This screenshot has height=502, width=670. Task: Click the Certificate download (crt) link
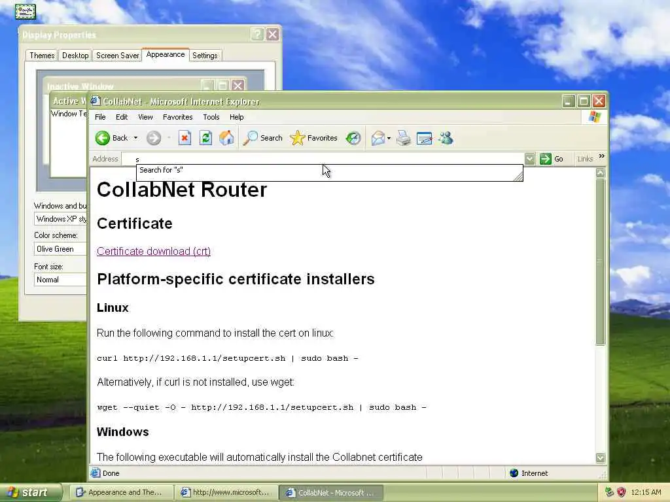154,251
